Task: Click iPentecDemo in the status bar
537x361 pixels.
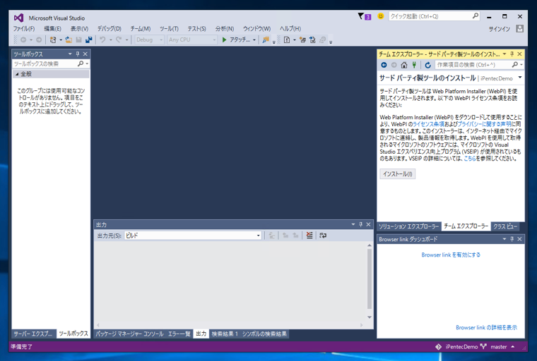Action: 461,347
